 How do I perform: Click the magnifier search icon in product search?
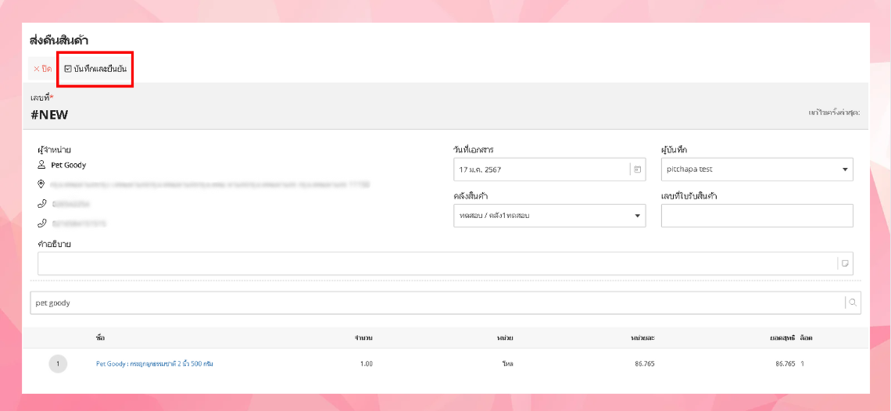pyautogui.click(x=853, y=303)
